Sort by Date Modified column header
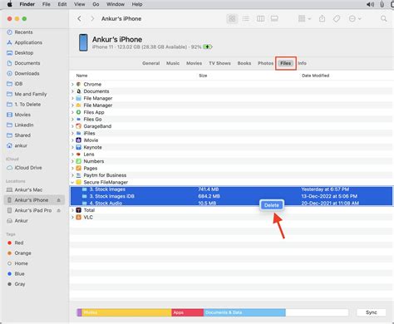Image resolution: width=394 pixels, height=324 pixels. tap(316, 76)
